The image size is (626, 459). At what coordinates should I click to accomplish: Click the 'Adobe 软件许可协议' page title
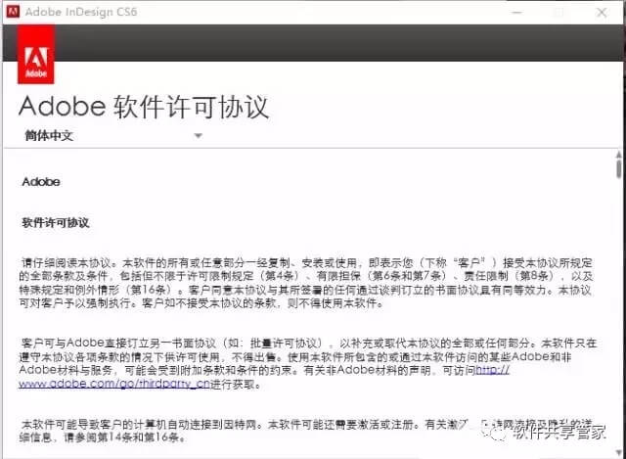click(x=144, y=107)
